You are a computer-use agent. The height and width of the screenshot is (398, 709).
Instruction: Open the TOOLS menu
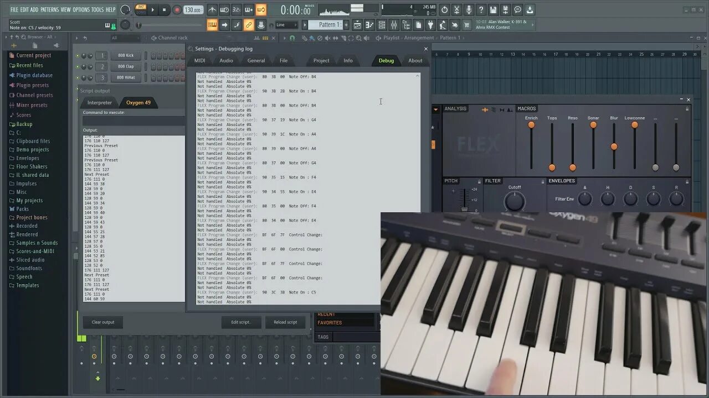tap(97, 9)
